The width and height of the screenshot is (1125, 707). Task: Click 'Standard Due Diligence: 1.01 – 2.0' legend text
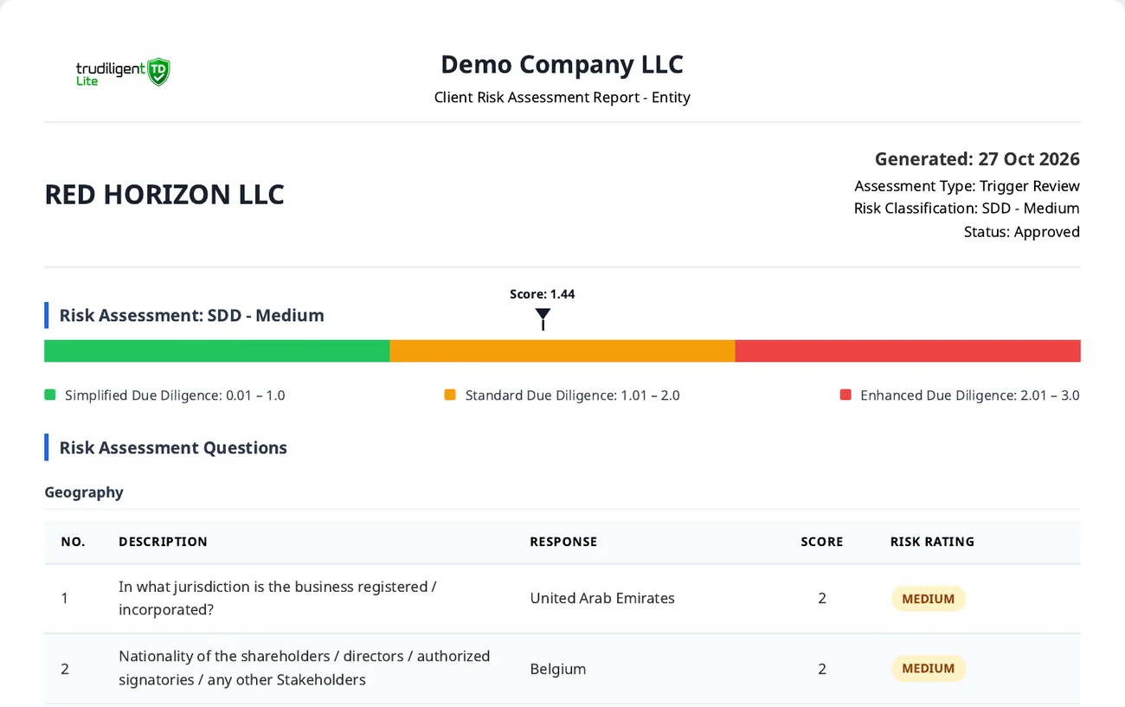pos(572,395)
